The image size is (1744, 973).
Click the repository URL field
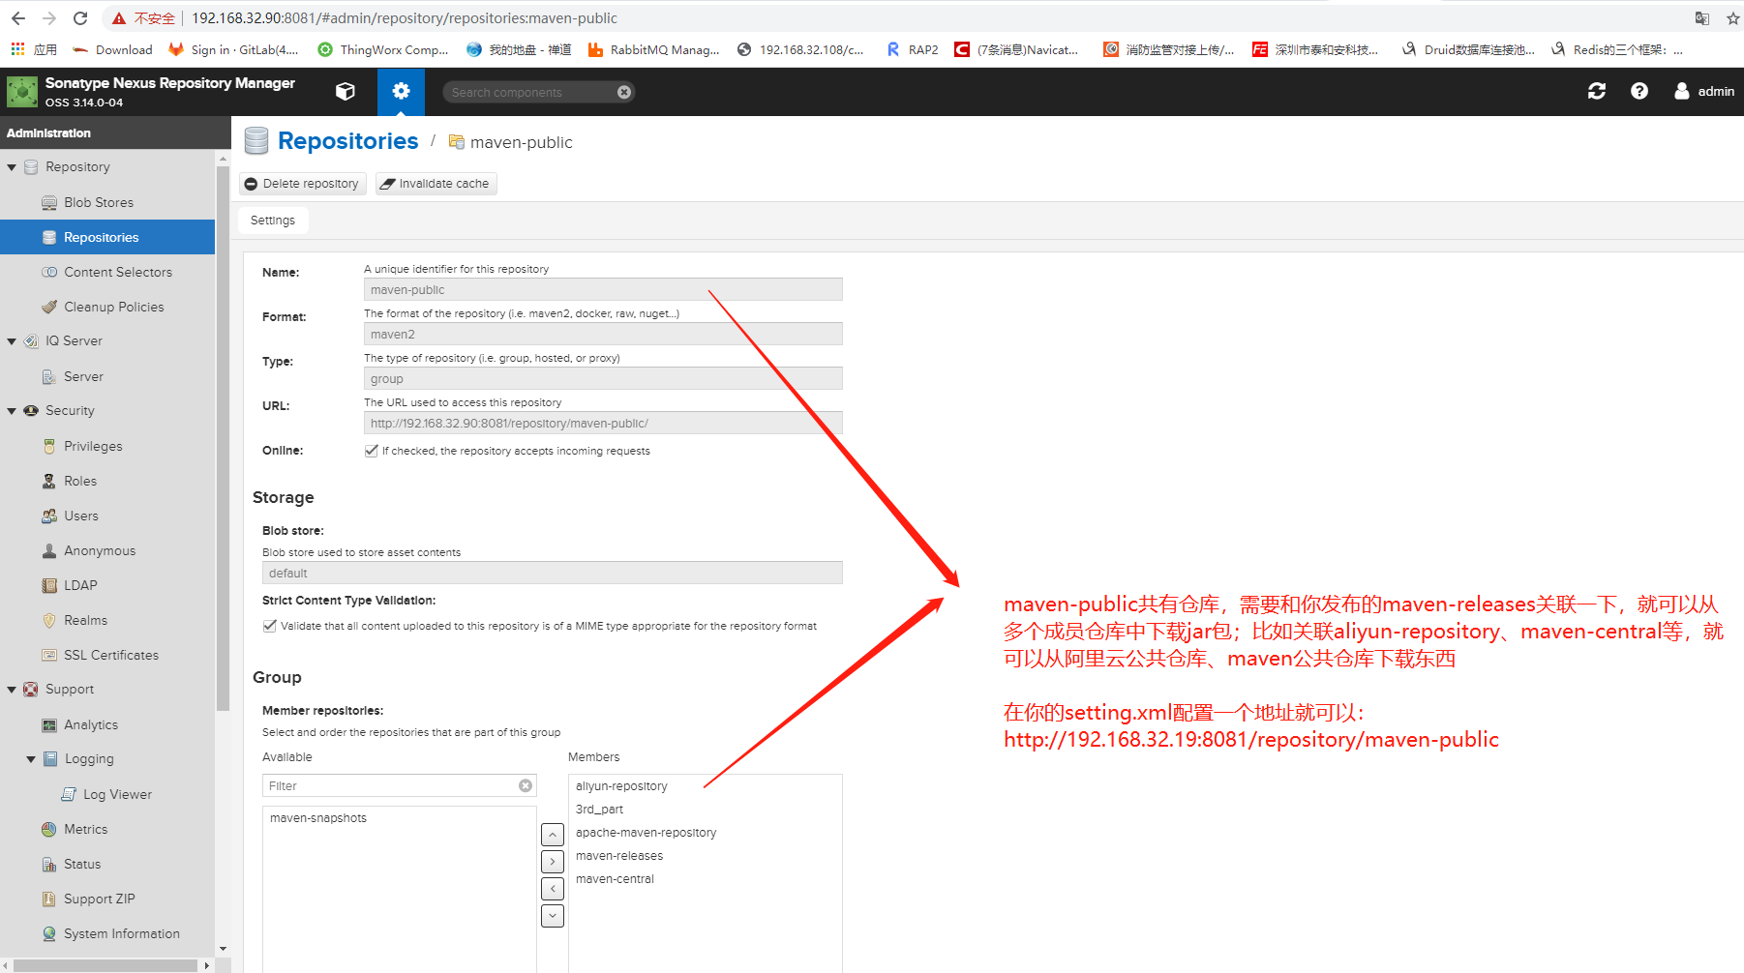point(603,424)
